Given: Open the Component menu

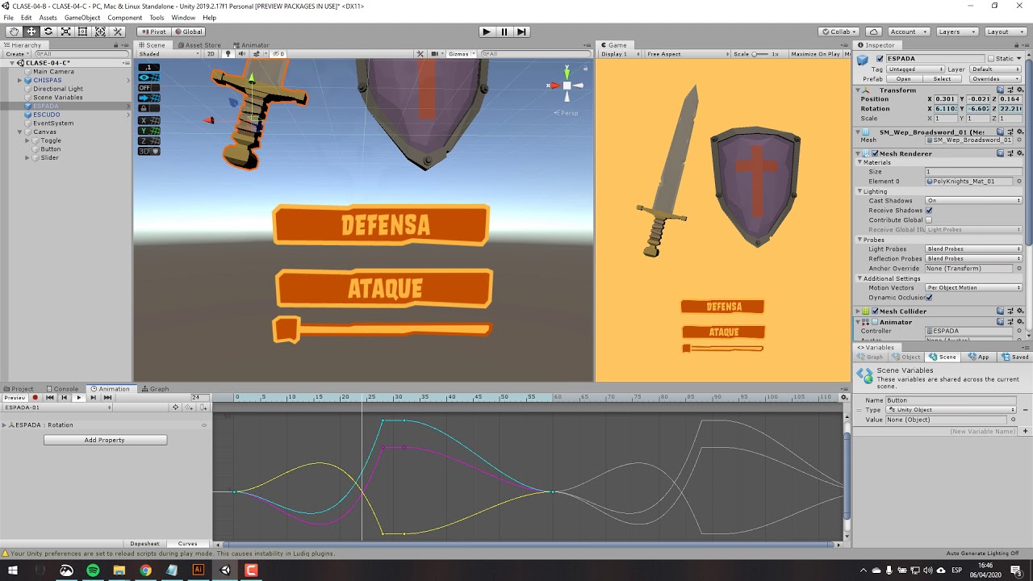Looking at the screenshot, I should pos(125,17).
